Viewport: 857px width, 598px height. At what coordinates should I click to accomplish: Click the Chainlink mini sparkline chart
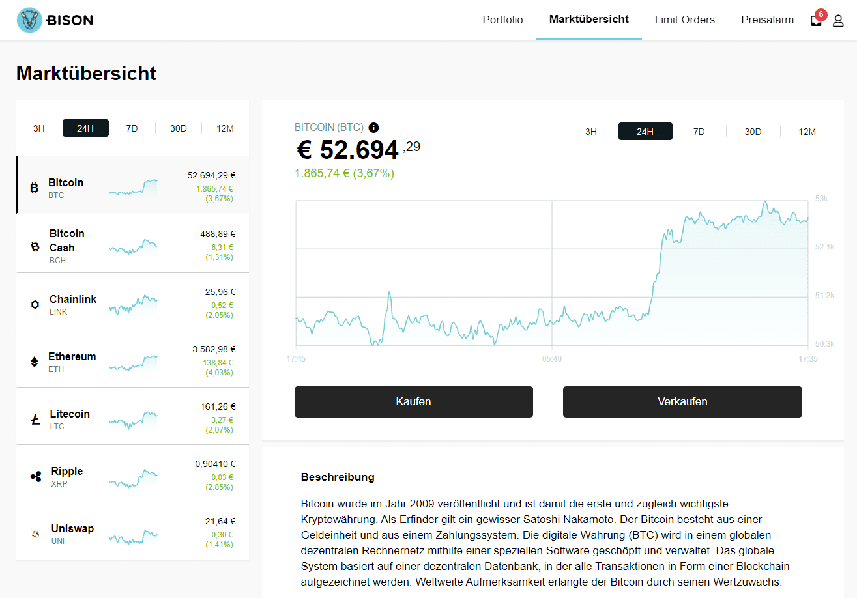tap(134, 305)
